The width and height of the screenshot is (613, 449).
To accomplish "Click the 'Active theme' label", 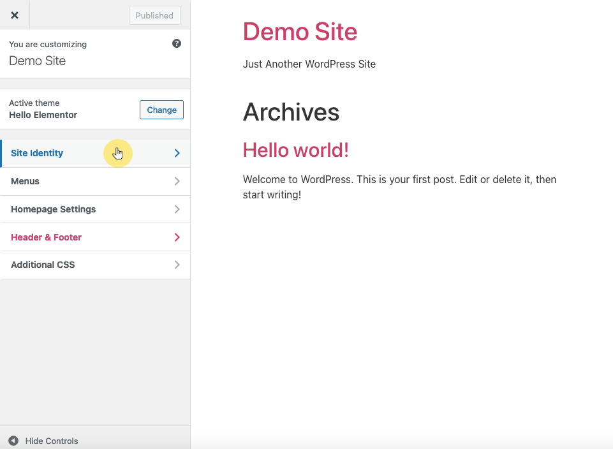I will point(34,103).
